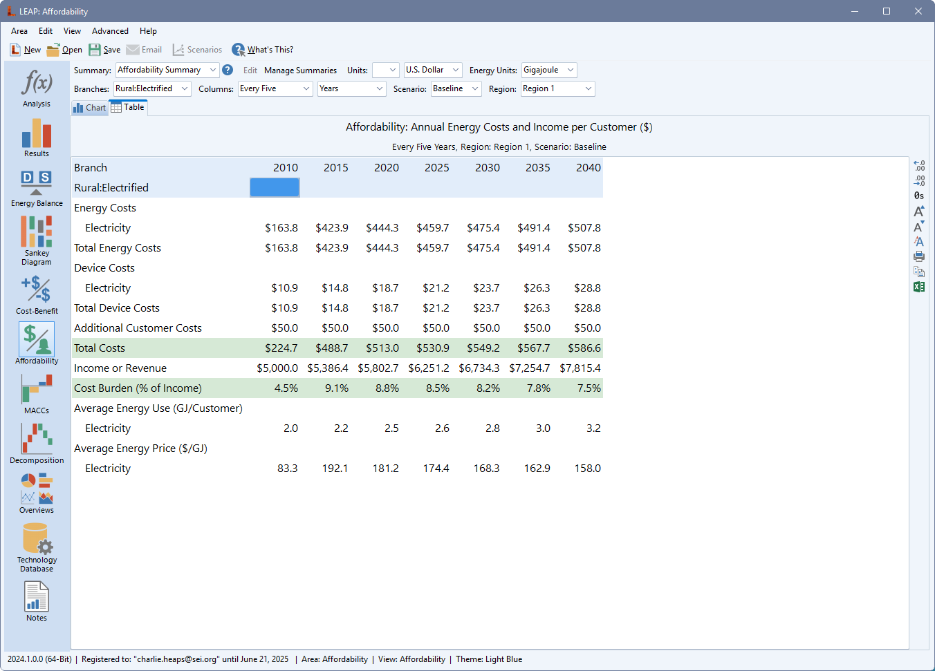The width and height of the screenshot is (935, 671).
Task: Switch to the Chart tab
Action: coord(90,108)
